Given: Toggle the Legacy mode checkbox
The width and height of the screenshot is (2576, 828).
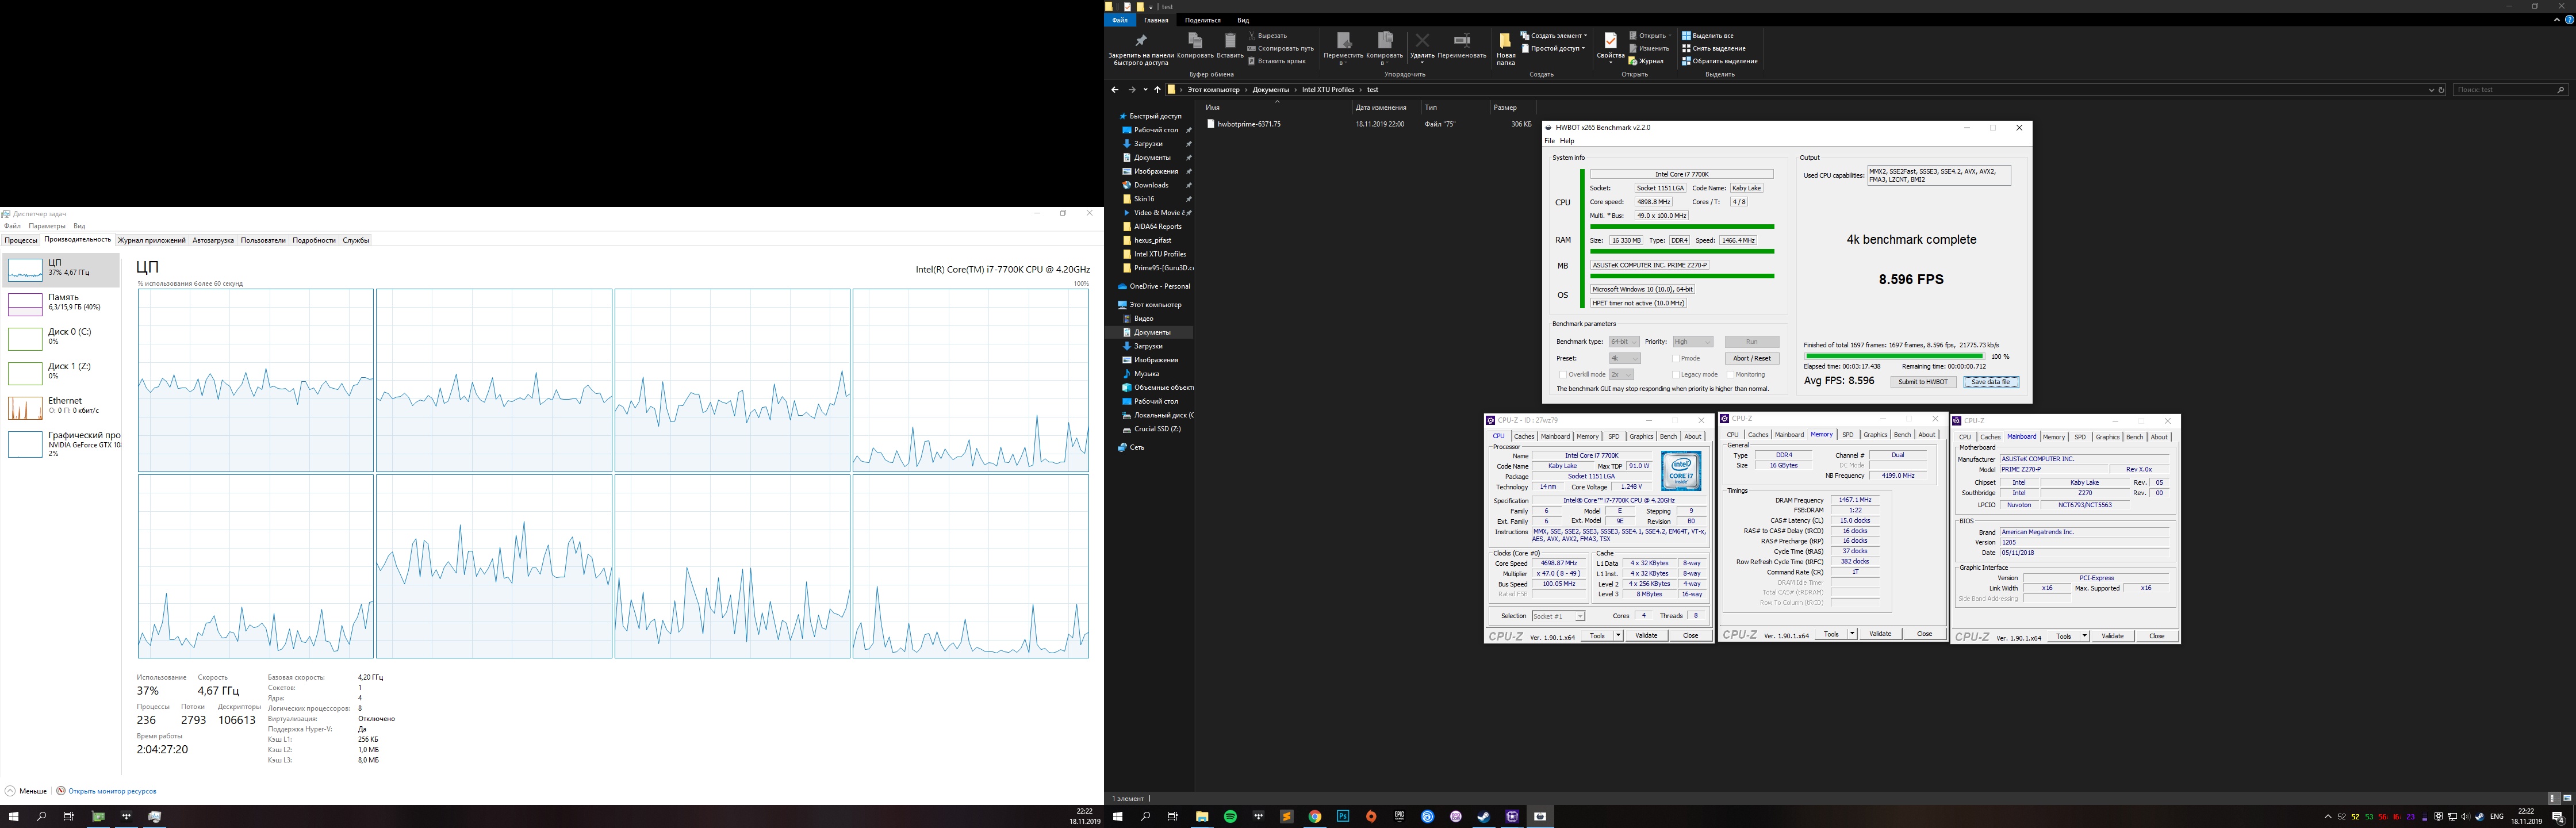Looking at the screenshot, I should click(1676, 374).
